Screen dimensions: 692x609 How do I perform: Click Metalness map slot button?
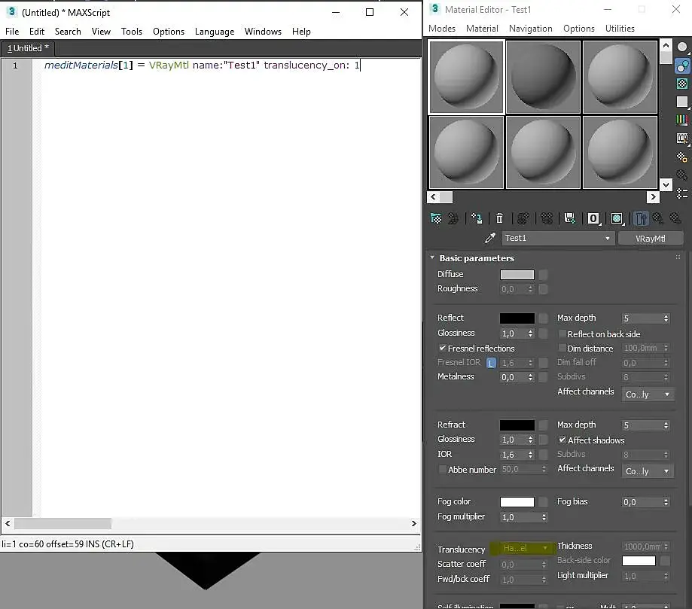pyautogui.click(x=543, y=377)
